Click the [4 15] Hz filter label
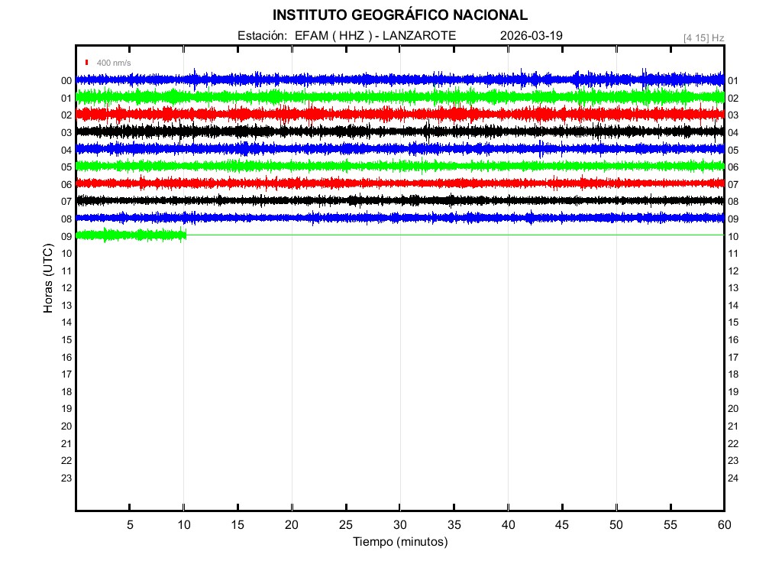Screen dimensions: 782x587 (703, 37)
